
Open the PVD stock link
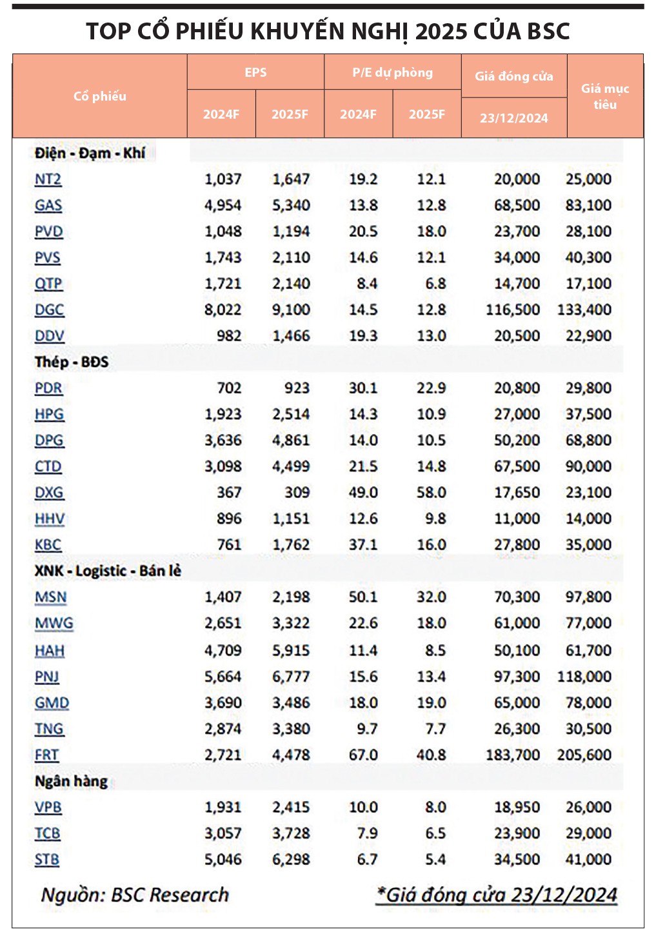[x=48, y=232]
